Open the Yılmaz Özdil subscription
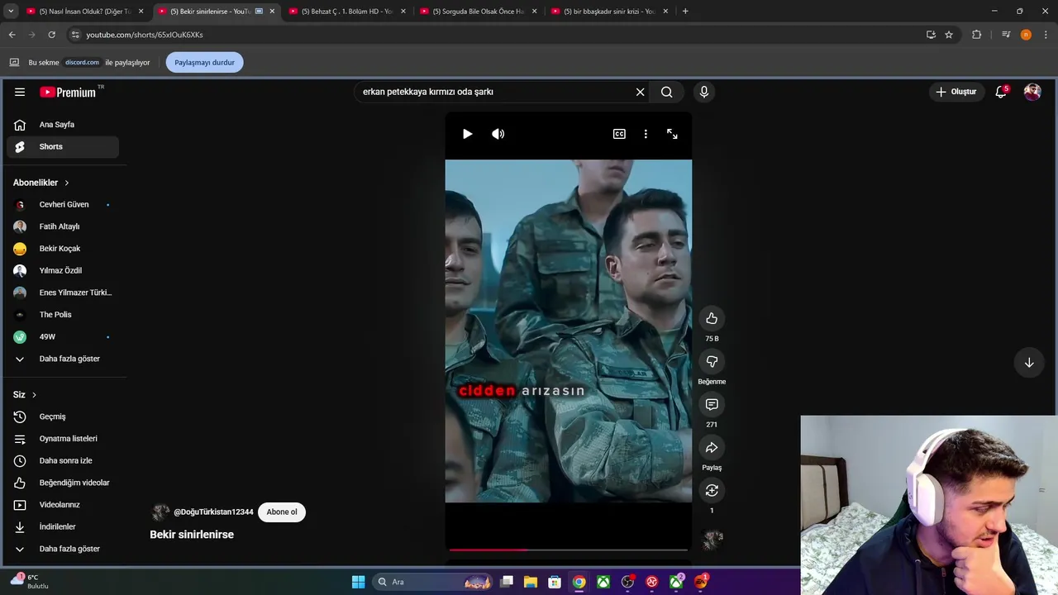1058x595 pixels. [x=63, y=270]
